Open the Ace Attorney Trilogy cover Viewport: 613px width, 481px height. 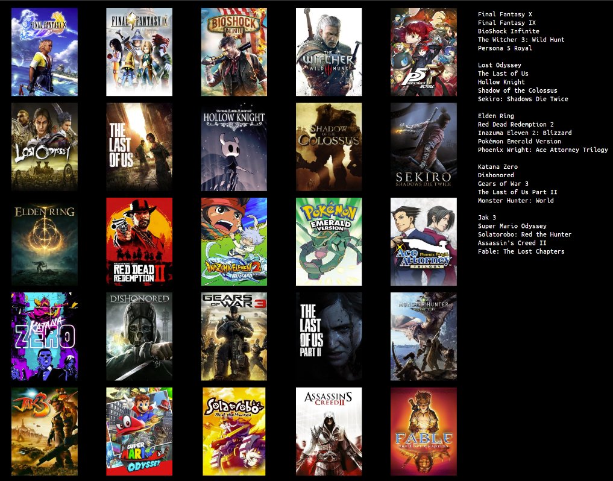tap(423, 242)
